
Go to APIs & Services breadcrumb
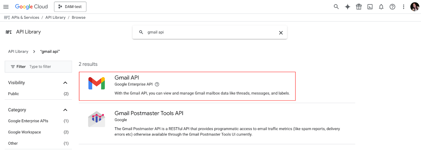click(25, 17)
